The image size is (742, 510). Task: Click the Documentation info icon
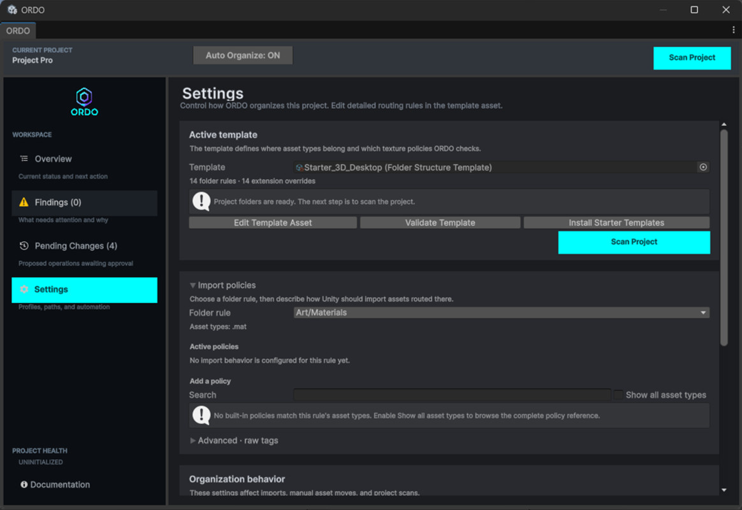pos(24,484)
